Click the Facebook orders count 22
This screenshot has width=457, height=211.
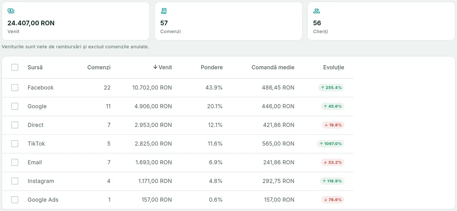click(x=107, y=88)
